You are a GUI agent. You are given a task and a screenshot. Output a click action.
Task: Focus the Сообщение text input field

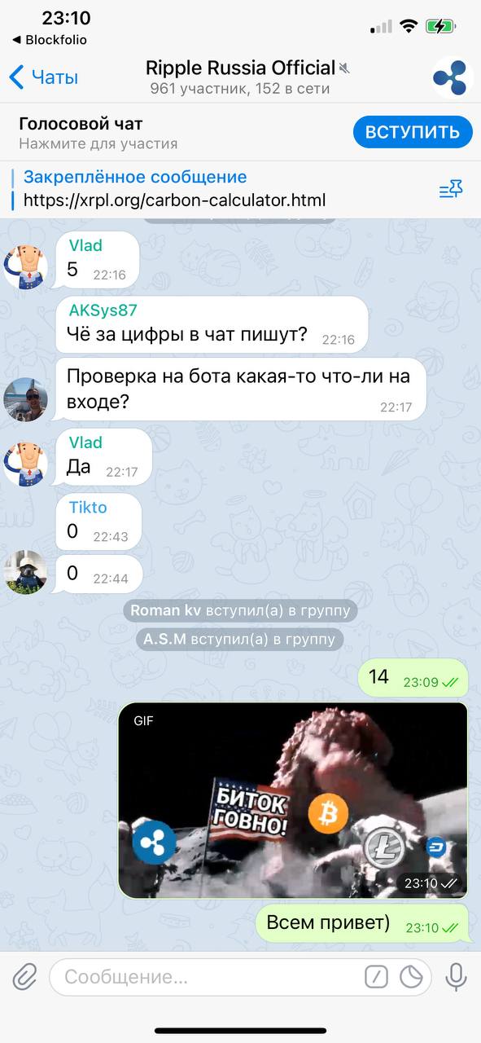pyautogui.click(x=203, y=977)
